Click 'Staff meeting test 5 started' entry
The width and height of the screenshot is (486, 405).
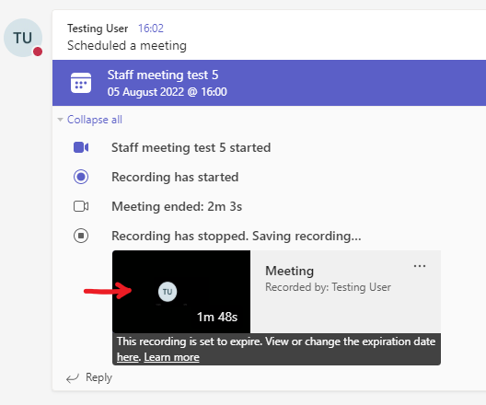click(191, 147)
